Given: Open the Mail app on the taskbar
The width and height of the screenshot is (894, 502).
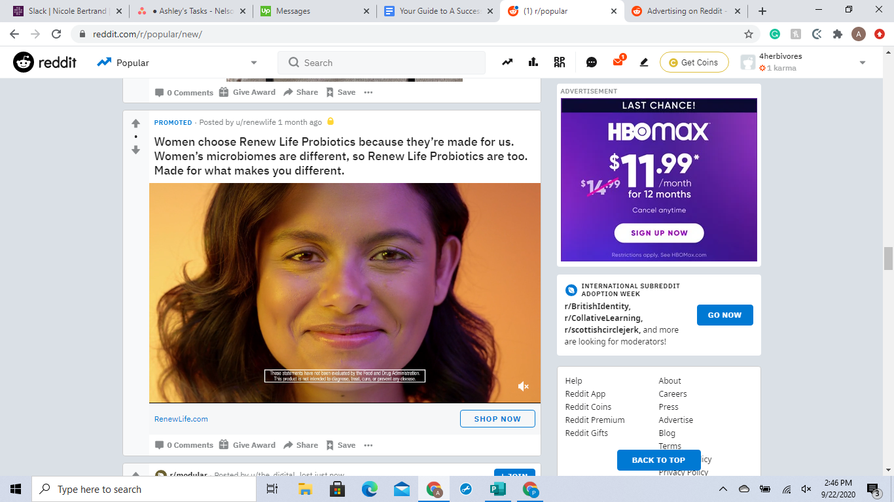Looking at the screenshot, I should pyautogui.click(x=402, y=489).
